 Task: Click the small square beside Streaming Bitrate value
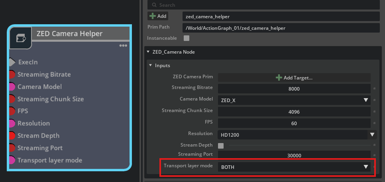click(375, 89)
